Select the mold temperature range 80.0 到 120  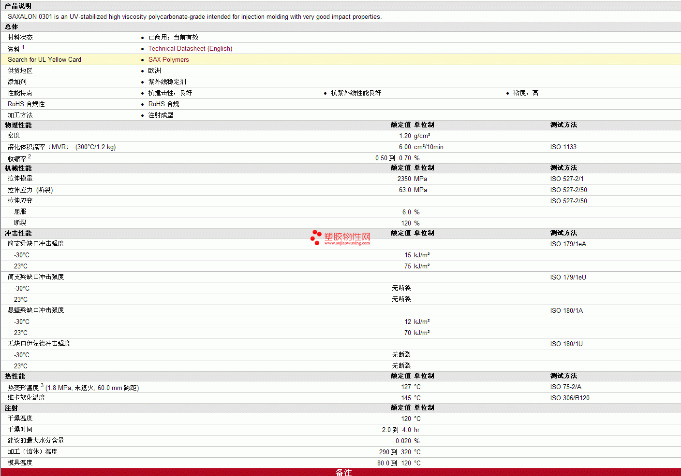pyautogui.click(x=394, y=463)
